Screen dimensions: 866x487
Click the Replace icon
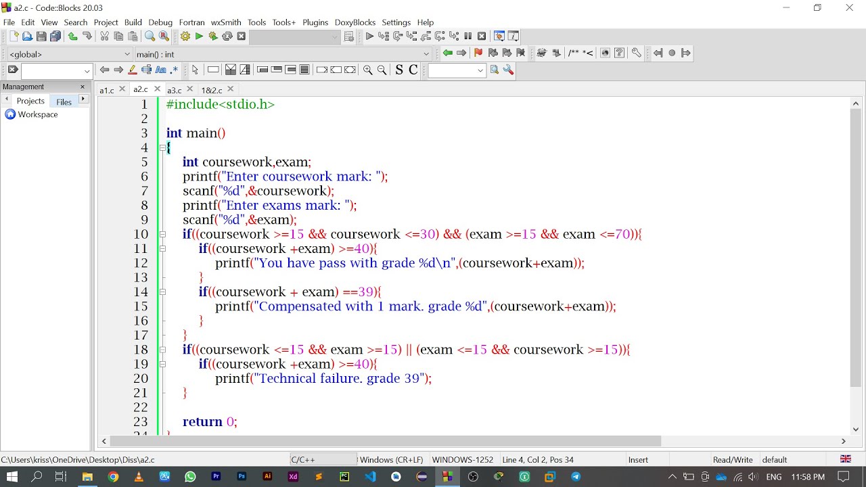(164, 37)
